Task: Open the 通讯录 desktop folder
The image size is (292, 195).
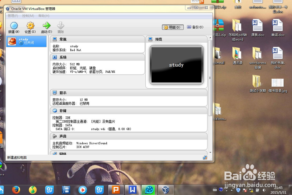Action: (237, 56)
